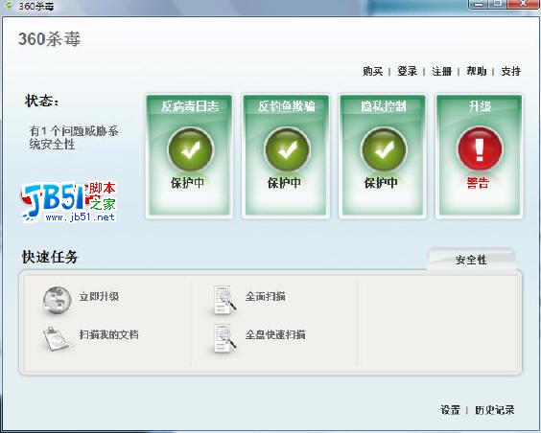View 历史记录 link
This screenshot has height=433, width=541.
[495, 410]
